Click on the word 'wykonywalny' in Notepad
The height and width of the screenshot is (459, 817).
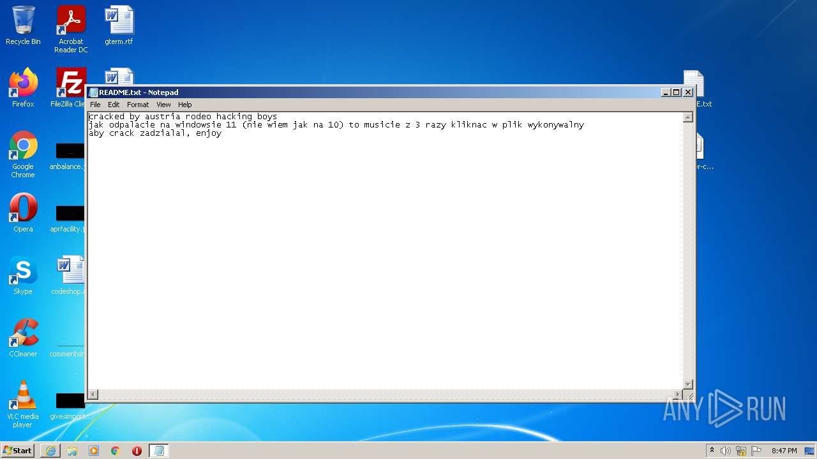556,125
